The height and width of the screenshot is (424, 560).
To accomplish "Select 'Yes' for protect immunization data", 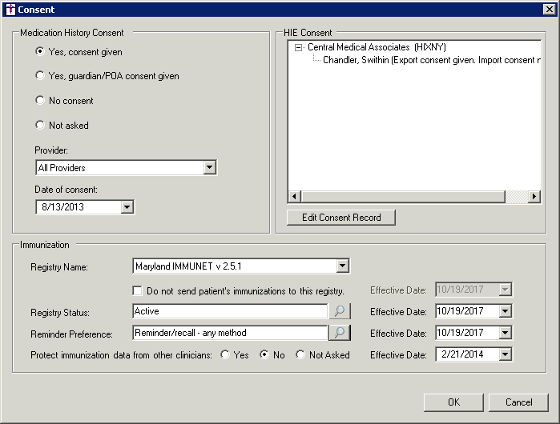I will [x=226, y=354].
